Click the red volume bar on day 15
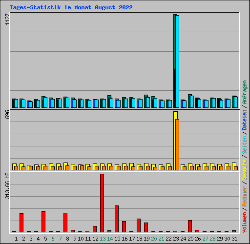This screenshot has width=250, height=244. tap(117, 219)
